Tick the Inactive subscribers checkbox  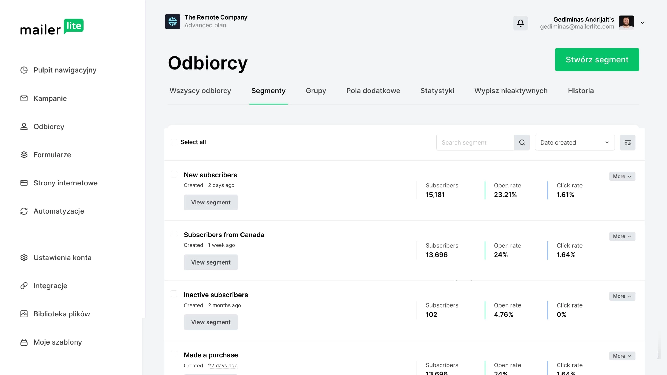(x=174, y=294)
